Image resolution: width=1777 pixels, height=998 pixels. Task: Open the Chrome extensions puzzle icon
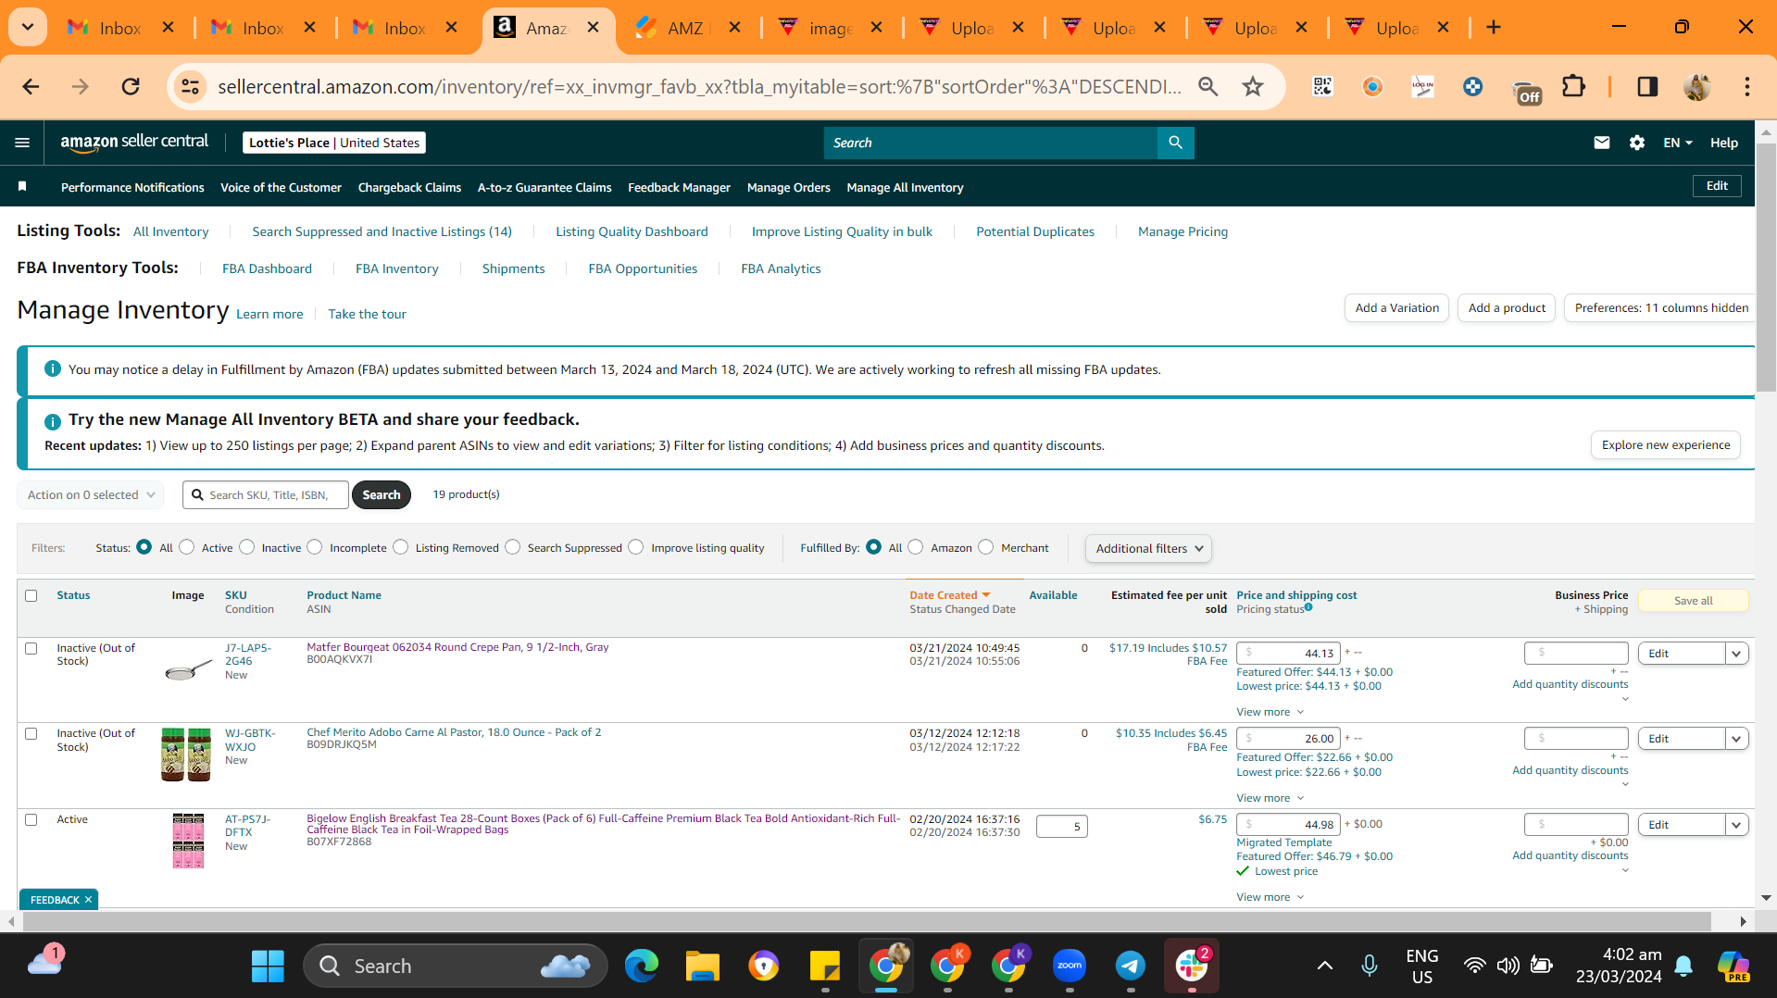[1573, 87]
